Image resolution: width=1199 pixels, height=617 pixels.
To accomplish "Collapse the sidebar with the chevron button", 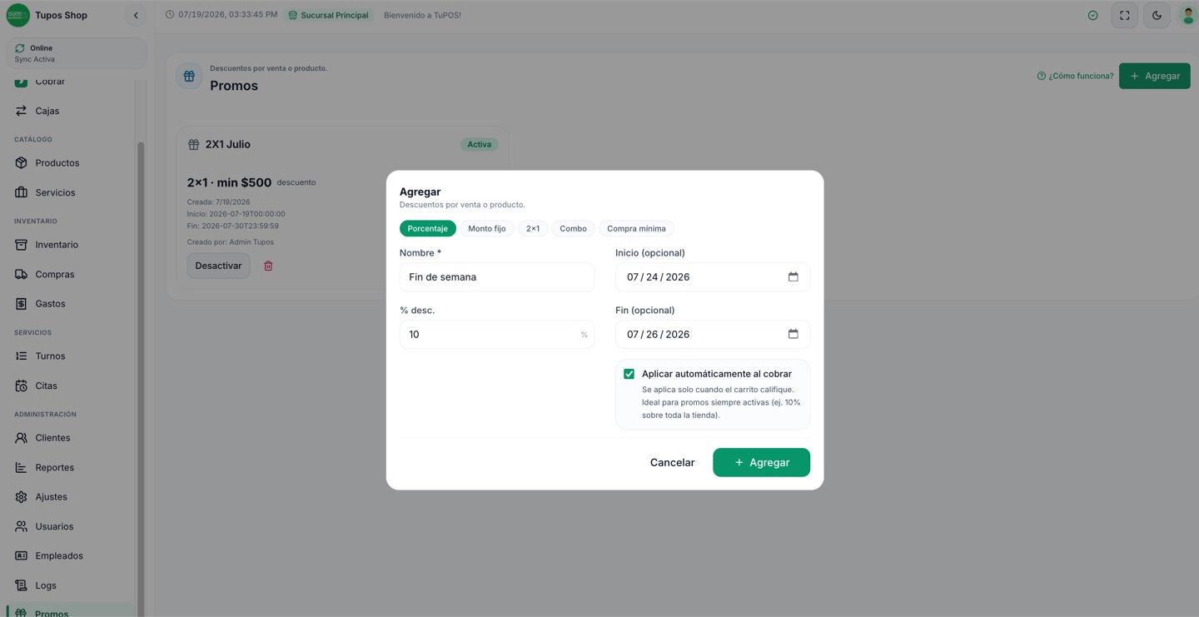I will (136, 15).
